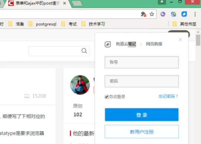Click the 新用户注册 button

pyautogui.click(x=142, y=132)
